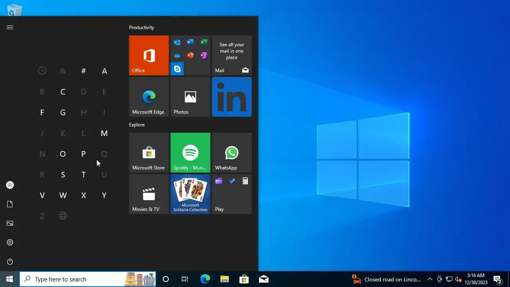Open the Office tile
This screenshot has height=287, width=510.
pyautogui.click(x=149, y=55)
